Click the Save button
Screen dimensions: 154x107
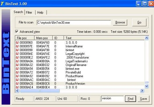pos(143,99)
